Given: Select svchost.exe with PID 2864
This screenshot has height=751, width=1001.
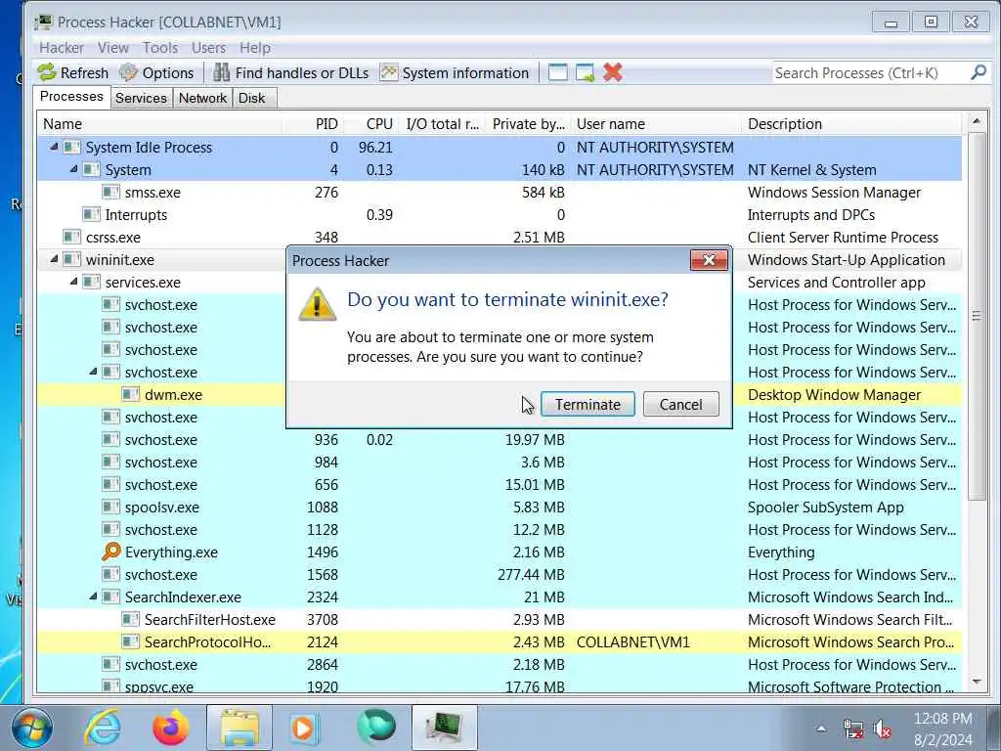Looking at the screenshot, I should [500, 665].
